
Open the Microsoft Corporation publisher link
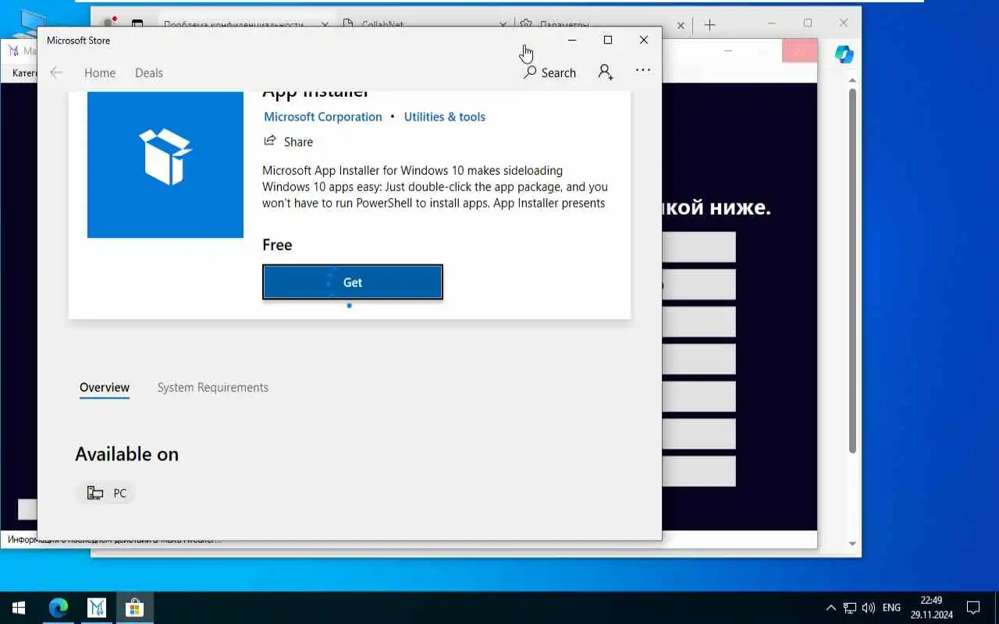[323, 117]
